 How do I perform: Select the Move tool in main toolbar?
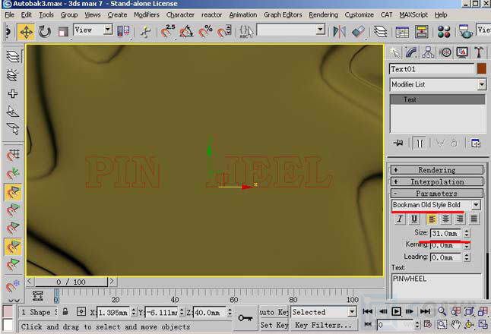coord(26,32)
